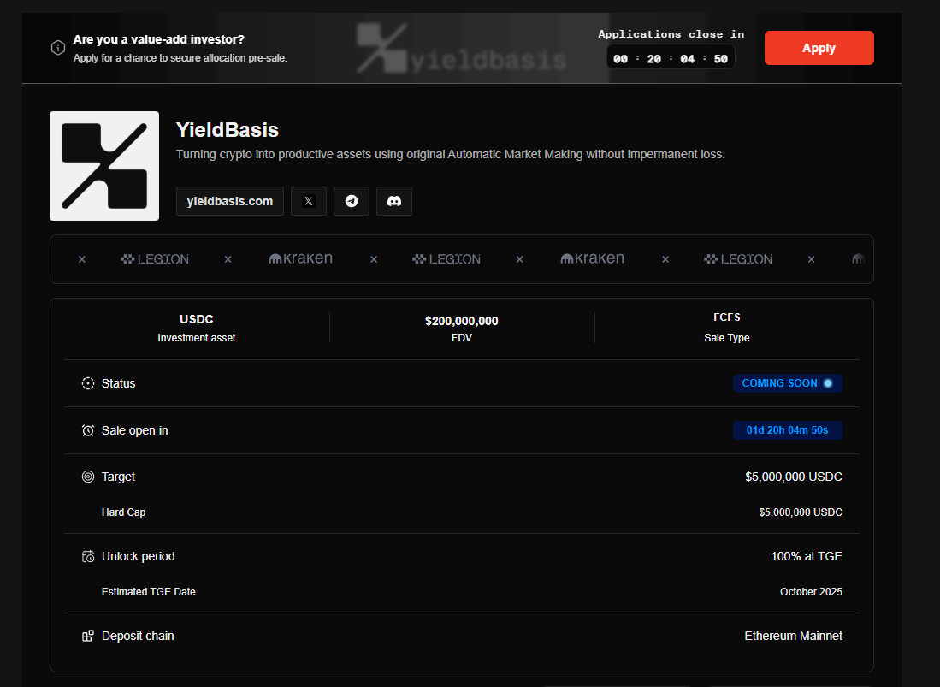The height and width of the screenshot is (687, 940).
Task: Click the Applications close in countdown timer
Action: pos(671,58)
